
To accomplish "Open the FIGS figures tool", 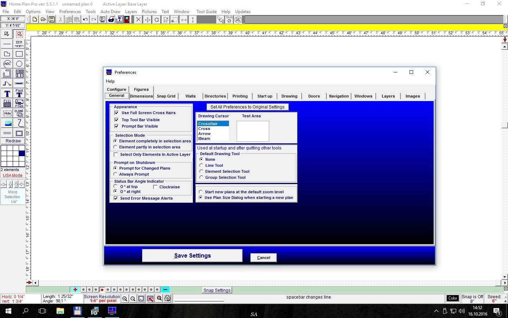I will 19,103.
